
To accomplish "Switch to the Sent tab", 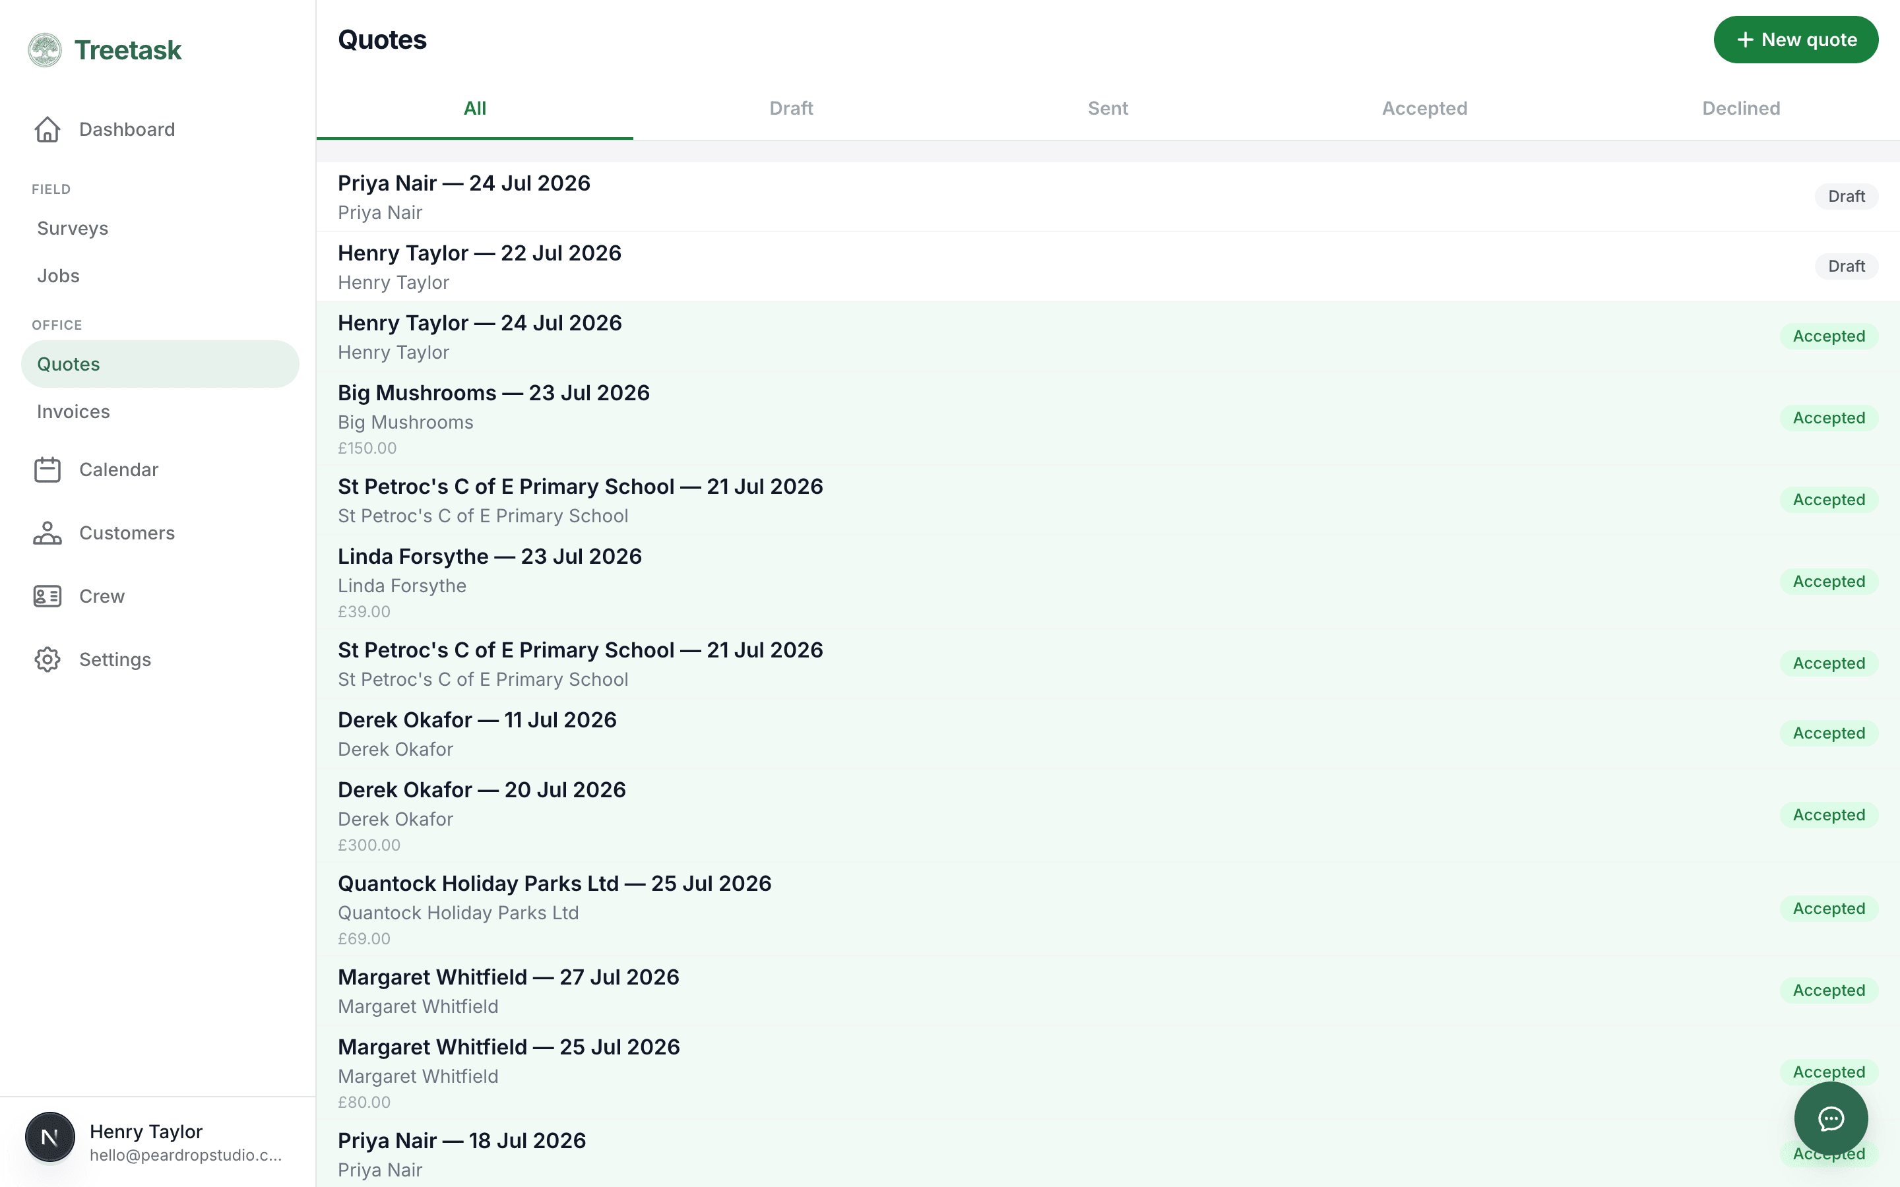I will pos(1108,108).
